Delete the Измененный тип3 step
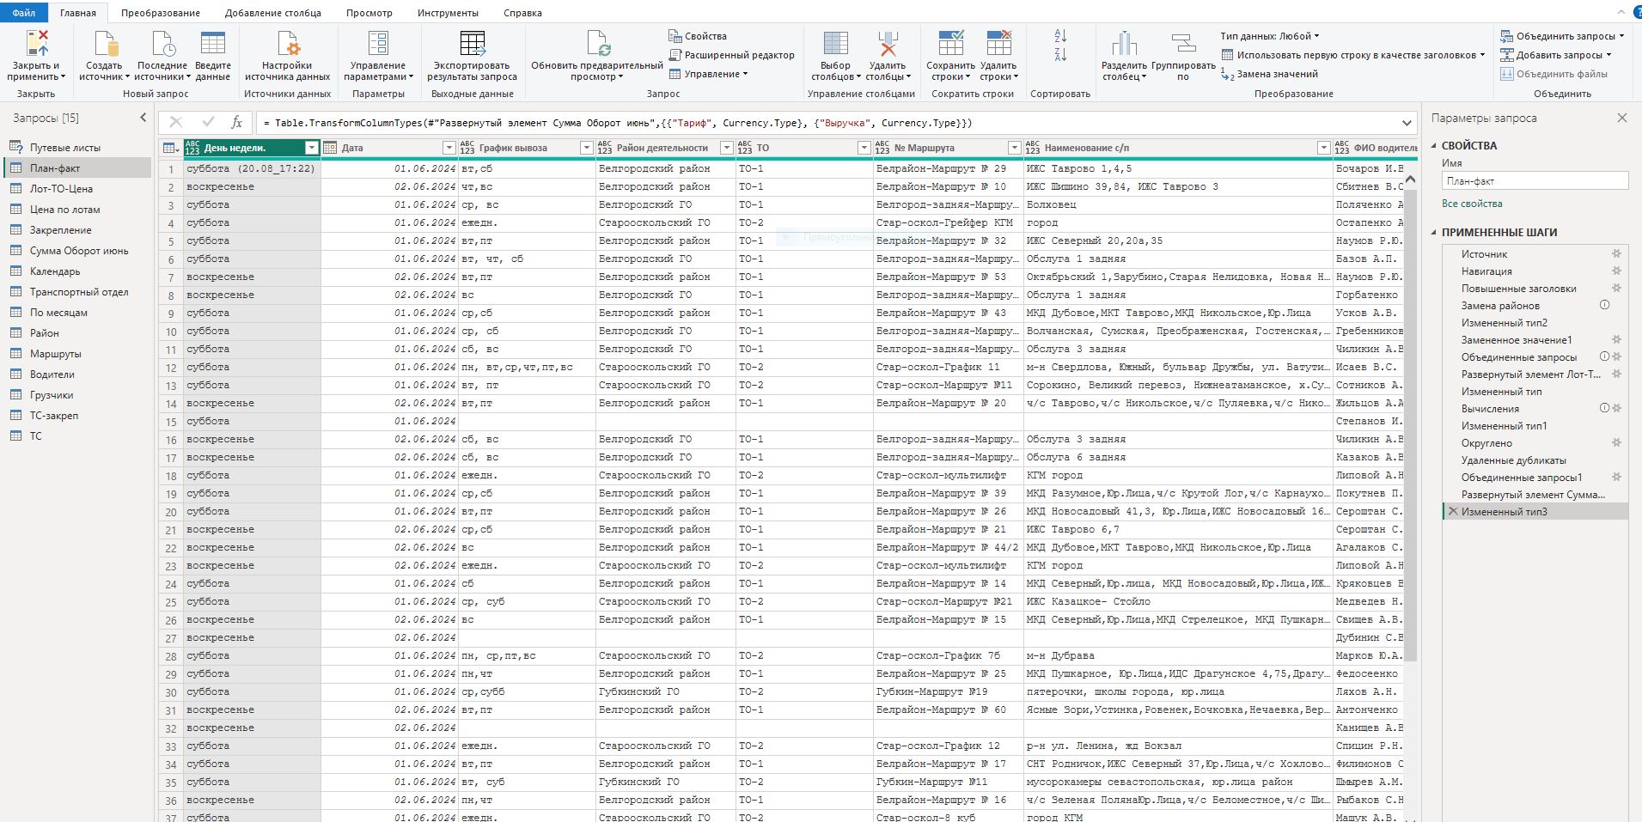The image size is (1642, 822). (x=1452, y=511)
